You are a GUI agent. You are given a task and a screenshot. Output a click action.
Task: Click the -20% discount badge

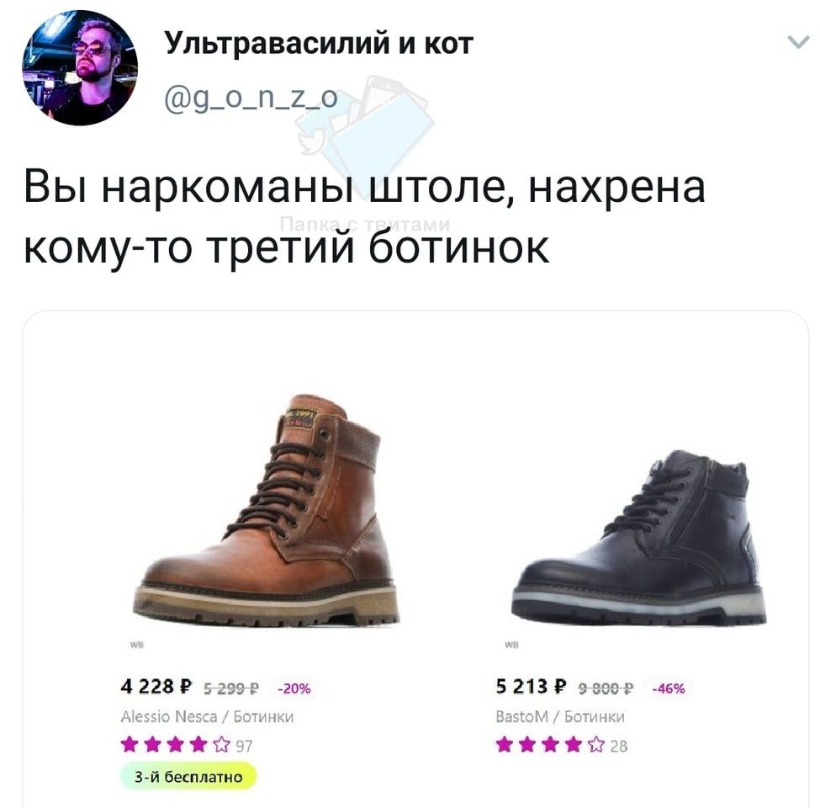coord(294,688)
